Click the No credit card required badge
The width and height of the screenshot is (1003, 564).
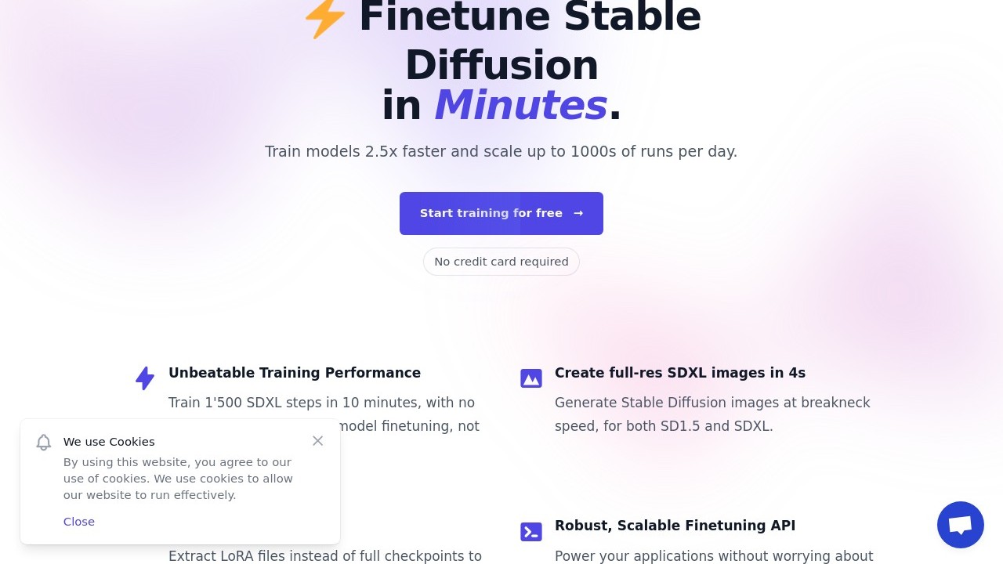(x=501, y=262)
